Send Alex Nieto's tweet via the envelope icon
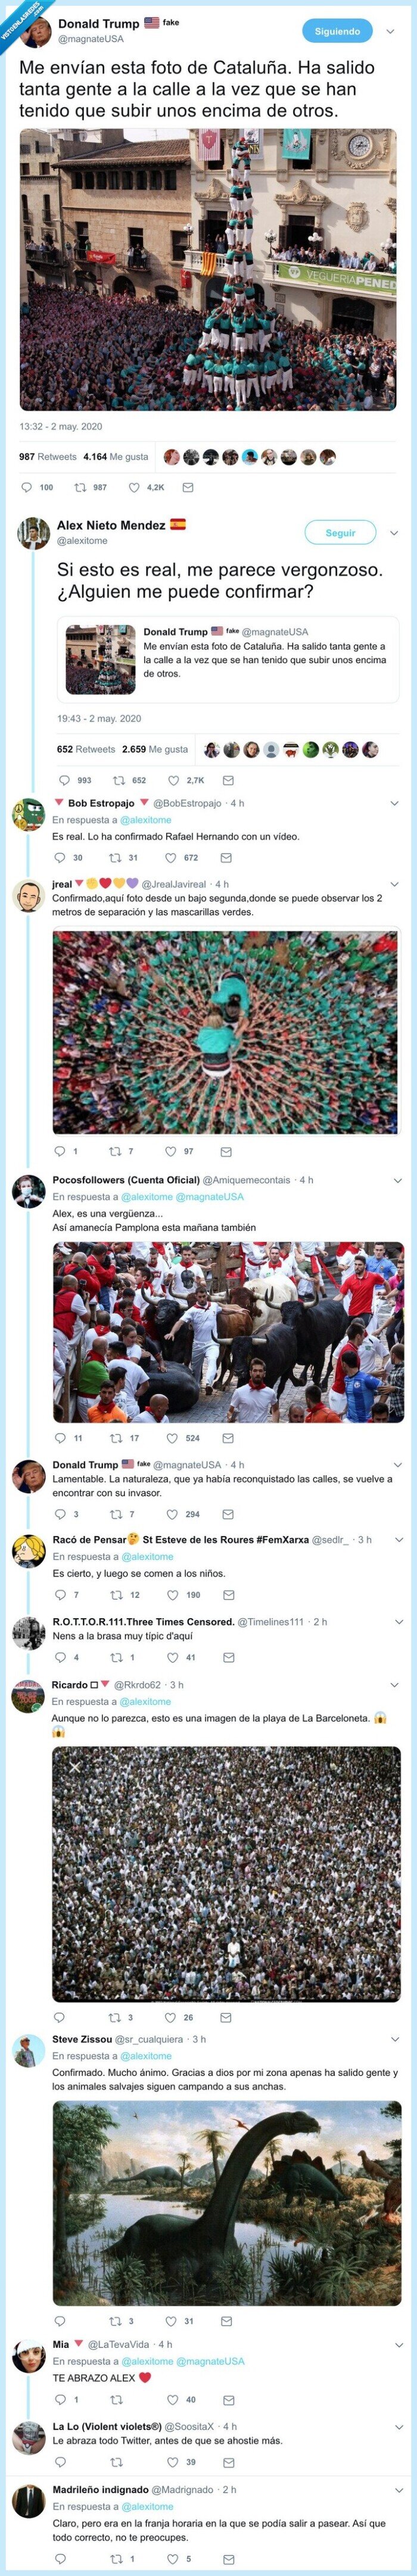The height and width of the screenshot is (2576, 417). 228,780
